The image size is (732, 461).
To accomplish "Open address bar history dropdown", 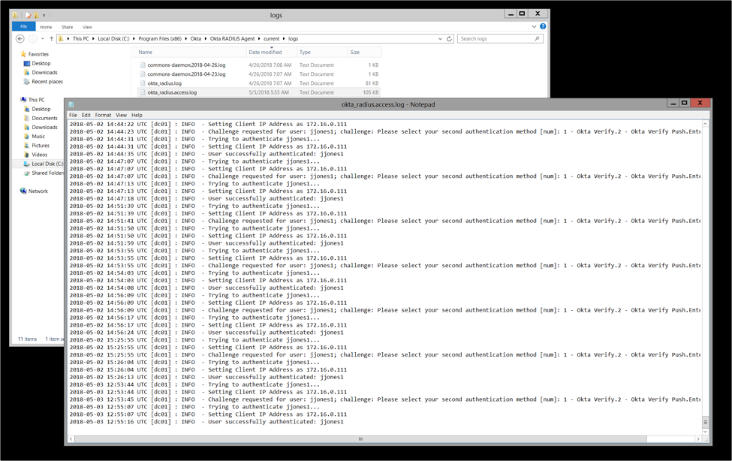I will tap(440, 39).
